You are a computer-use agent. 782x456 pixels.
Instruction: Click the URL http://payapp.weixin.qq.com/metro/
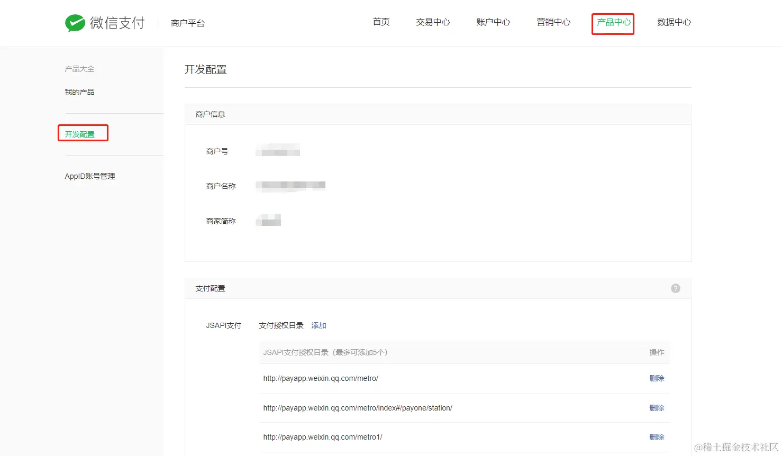coord(321,378)
